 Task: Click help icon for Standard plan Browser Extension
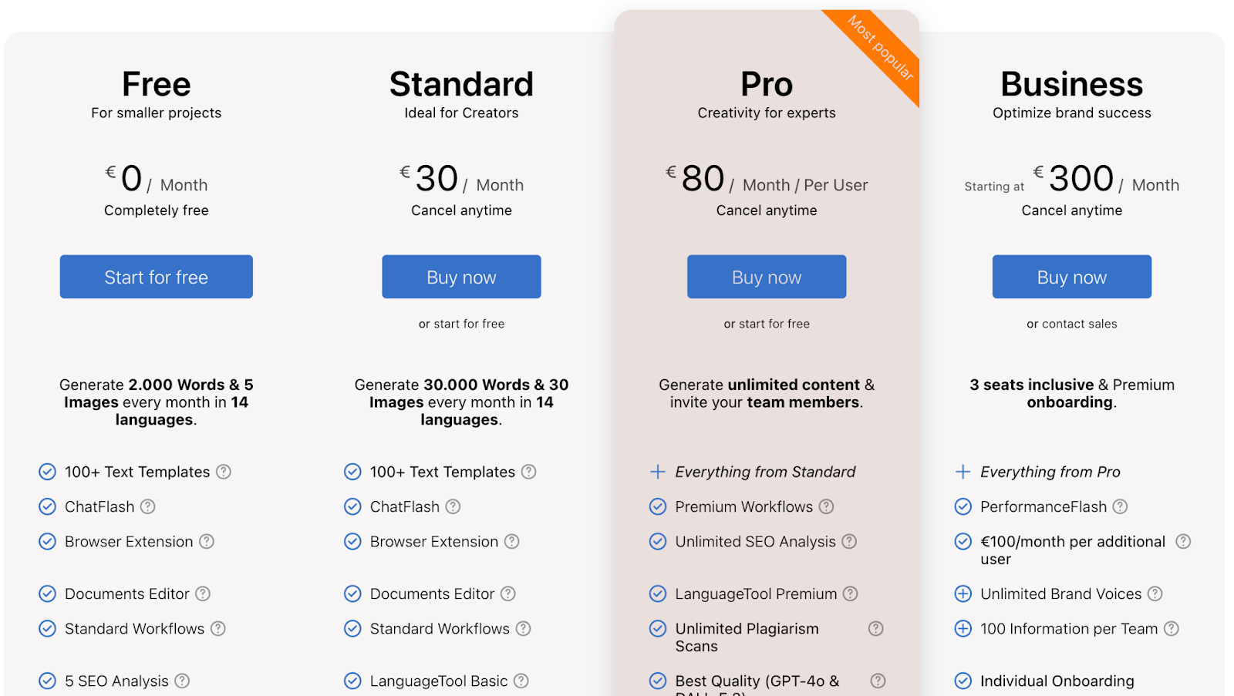512,541
